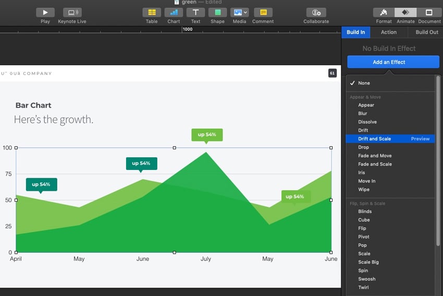Open Keynote Live from the toolbar
Screen dimensions: 443x296
point(72,13)
